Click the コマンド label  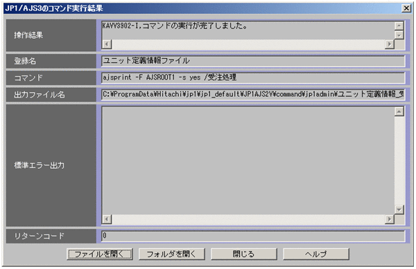click(28, 77)
